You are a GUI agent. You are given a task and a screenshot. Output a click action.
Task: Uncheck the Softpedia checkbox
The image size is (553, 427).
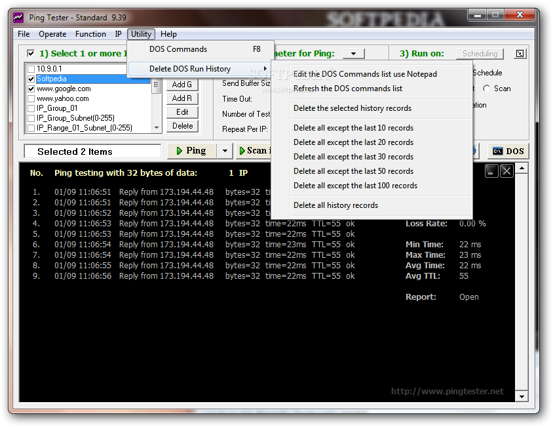pos(31,79)
